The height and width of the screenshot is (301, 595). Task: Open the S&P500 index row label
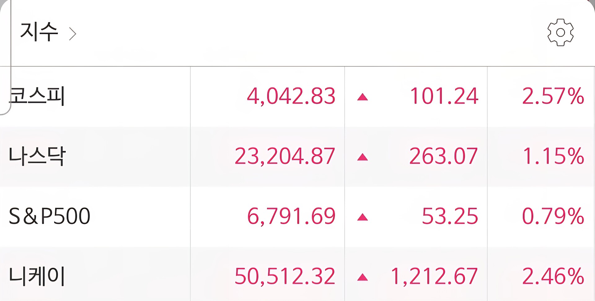(50, 216)
